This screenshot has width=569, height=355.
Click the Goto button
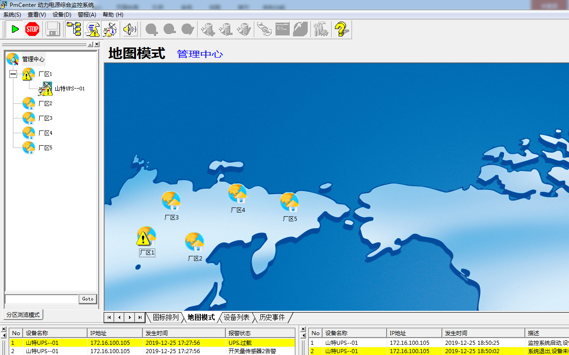tap(88, 299)
